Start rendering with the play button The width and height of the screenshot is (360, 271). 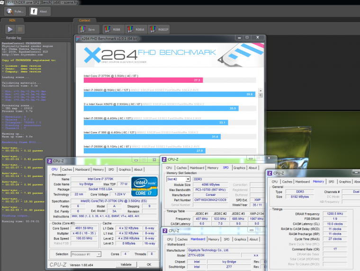pos(9,29)
